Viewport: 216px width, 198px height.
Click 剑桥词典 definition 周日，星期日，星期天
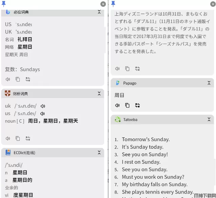pyautogui.click(x=53, y=121)
